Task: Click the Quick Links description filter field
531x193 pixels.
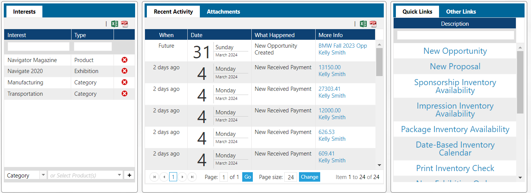Action: [455, 35]
